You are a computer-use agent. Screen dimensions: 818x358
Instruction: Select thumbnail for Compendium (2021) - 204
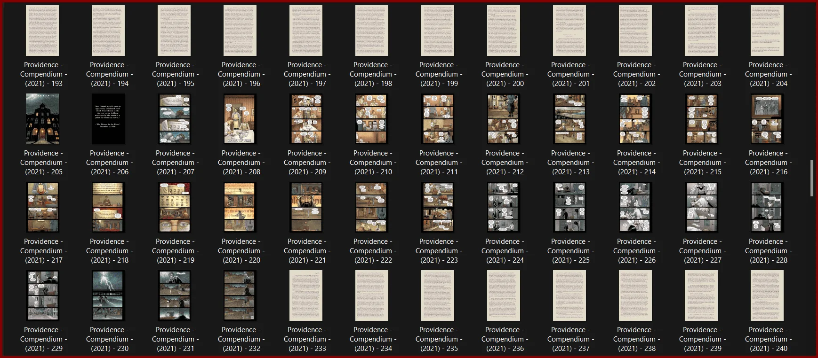tap(767, 31)
